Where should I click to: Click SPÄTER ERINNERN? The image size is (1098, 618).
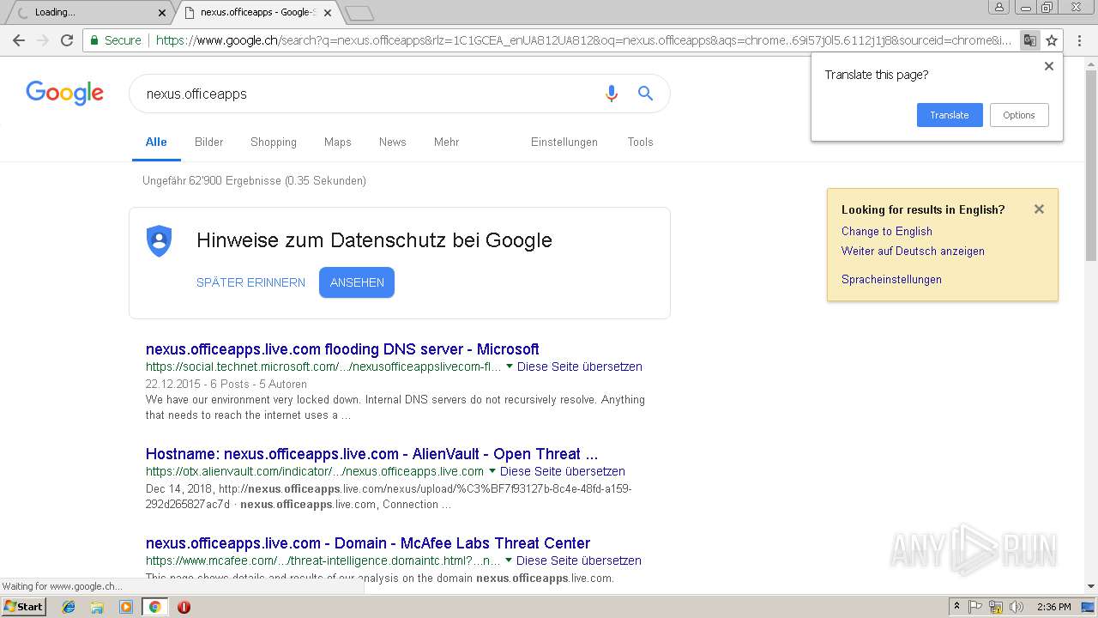250,282
